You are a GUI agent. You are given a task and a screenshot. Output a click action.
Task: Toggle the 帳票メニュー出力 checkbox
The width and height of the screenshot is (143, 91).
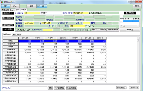pyautogui.click(x=17, y=30)
